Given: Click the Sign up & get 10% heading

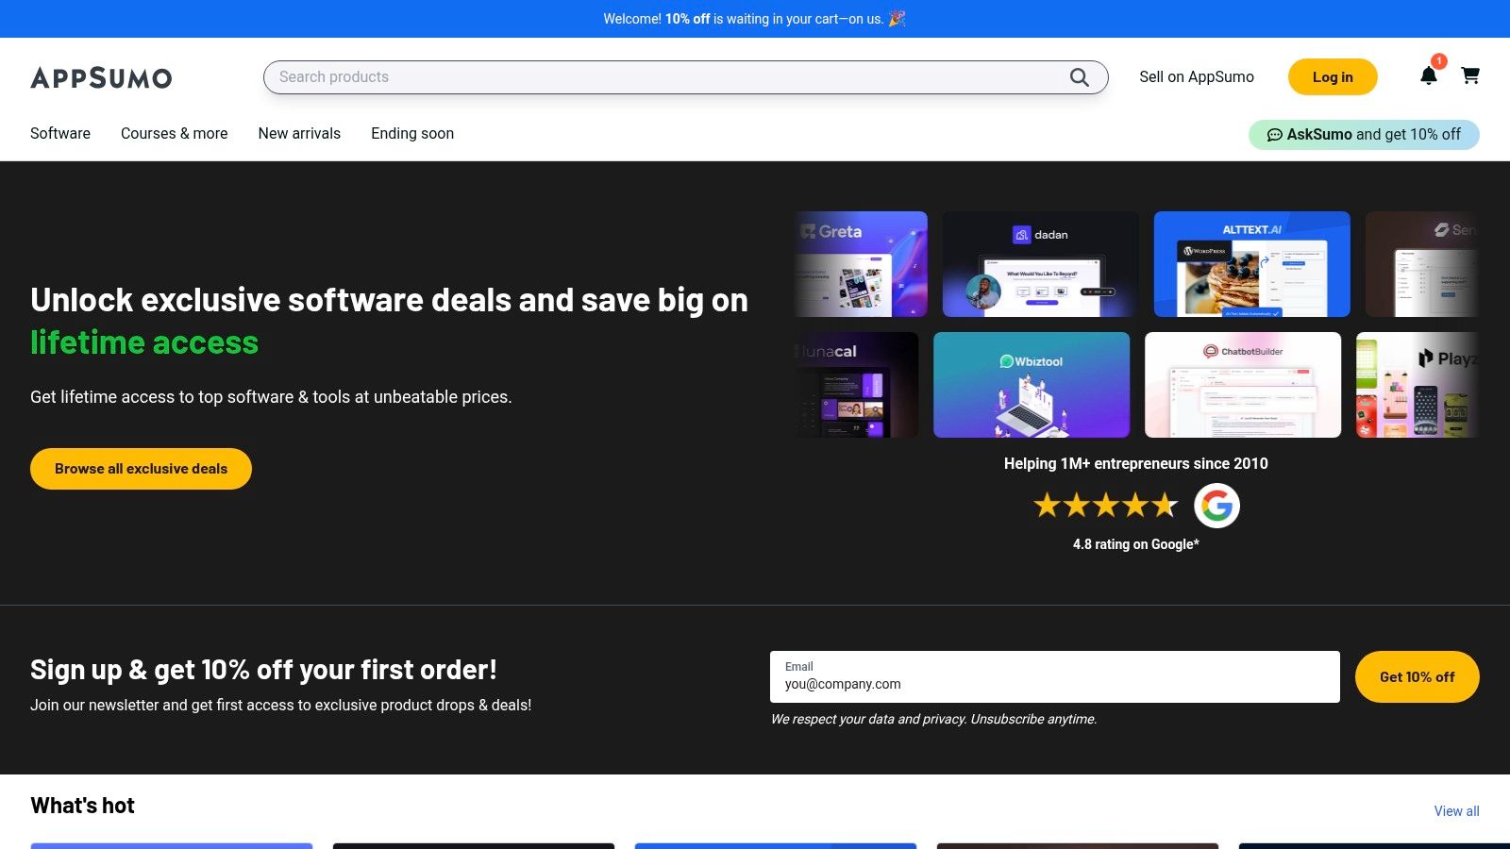Looking at the screenshot, I should (263, 670).
